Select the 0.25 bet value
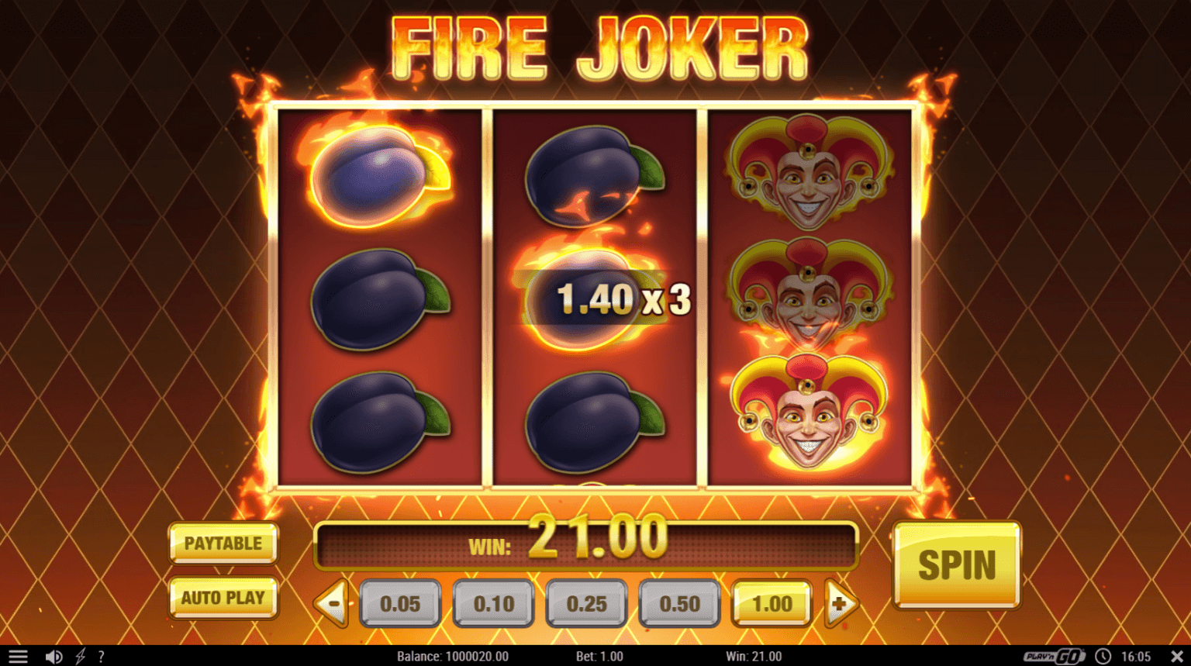This screenshot has height=666, width=1191. (x=586, y=603)
